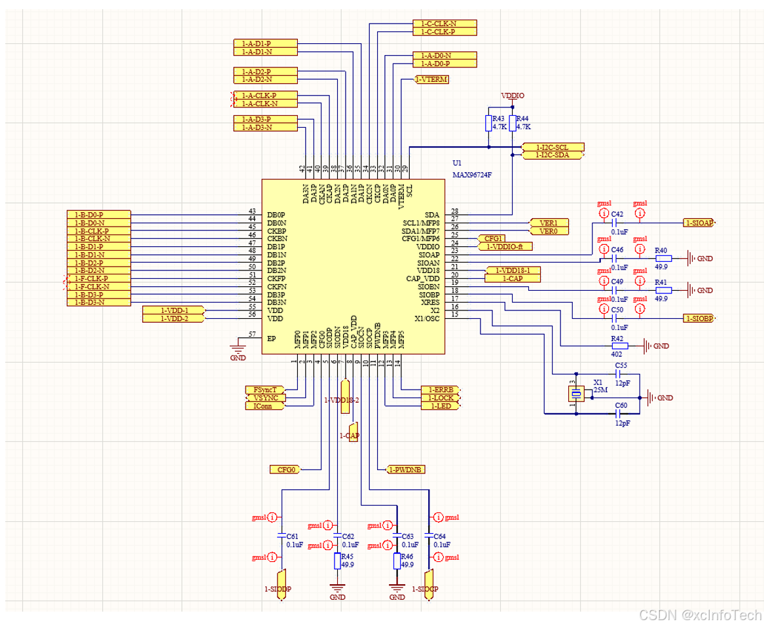Select the CFG0 port
This screenshot has height=628, width=764.
tap(286, 470)
